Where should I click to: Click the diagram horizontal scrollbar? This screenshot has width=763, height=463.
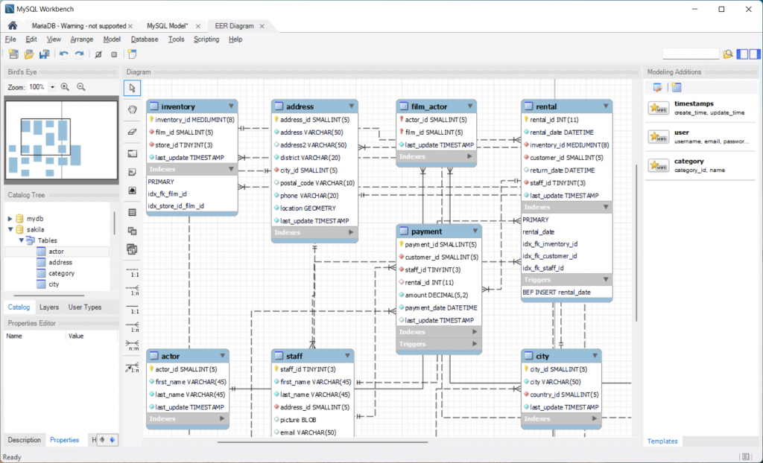tap(323, 442)
